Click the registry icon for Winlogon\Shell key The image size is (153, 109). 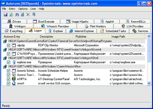tap(5, 58)
